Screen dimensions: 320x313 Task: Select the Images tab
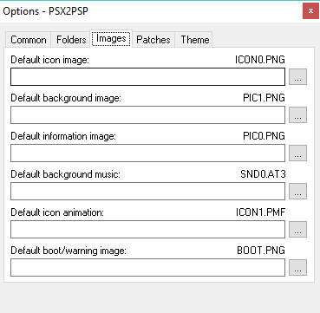pyautogui.click(x=111, y=38)
